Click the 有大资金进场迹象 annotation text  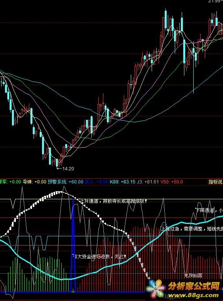(x=100, y=256)
